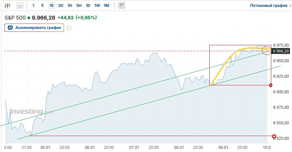Choose the 1M interval

[x=106, y=6]
